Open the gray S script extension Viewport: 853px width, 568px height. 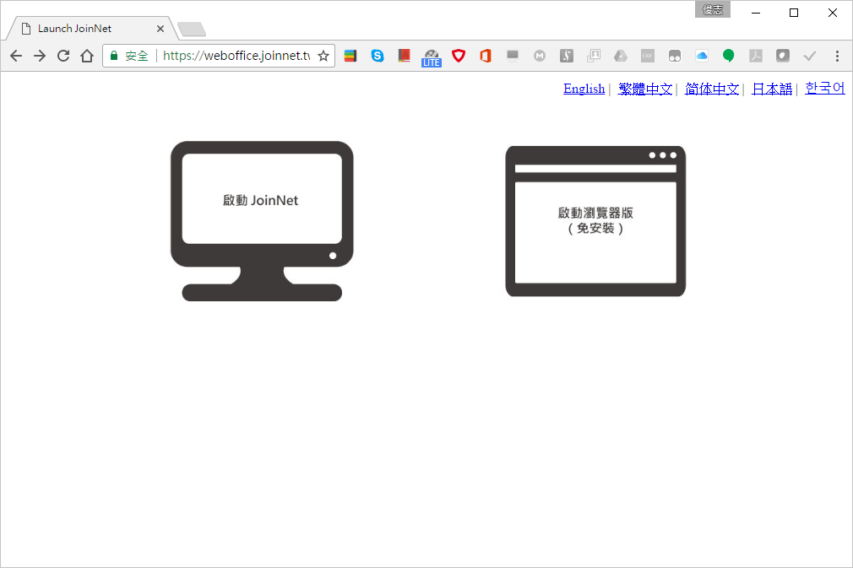[x=567, y=56]
